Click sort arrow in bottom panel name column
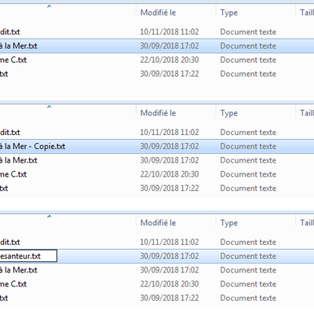314x314 pixels. click(49, 216)
